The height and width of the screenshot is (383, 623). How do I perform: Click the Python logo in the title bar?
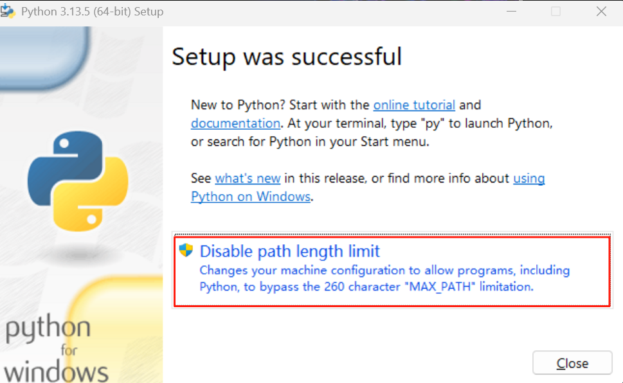[10, 11]
